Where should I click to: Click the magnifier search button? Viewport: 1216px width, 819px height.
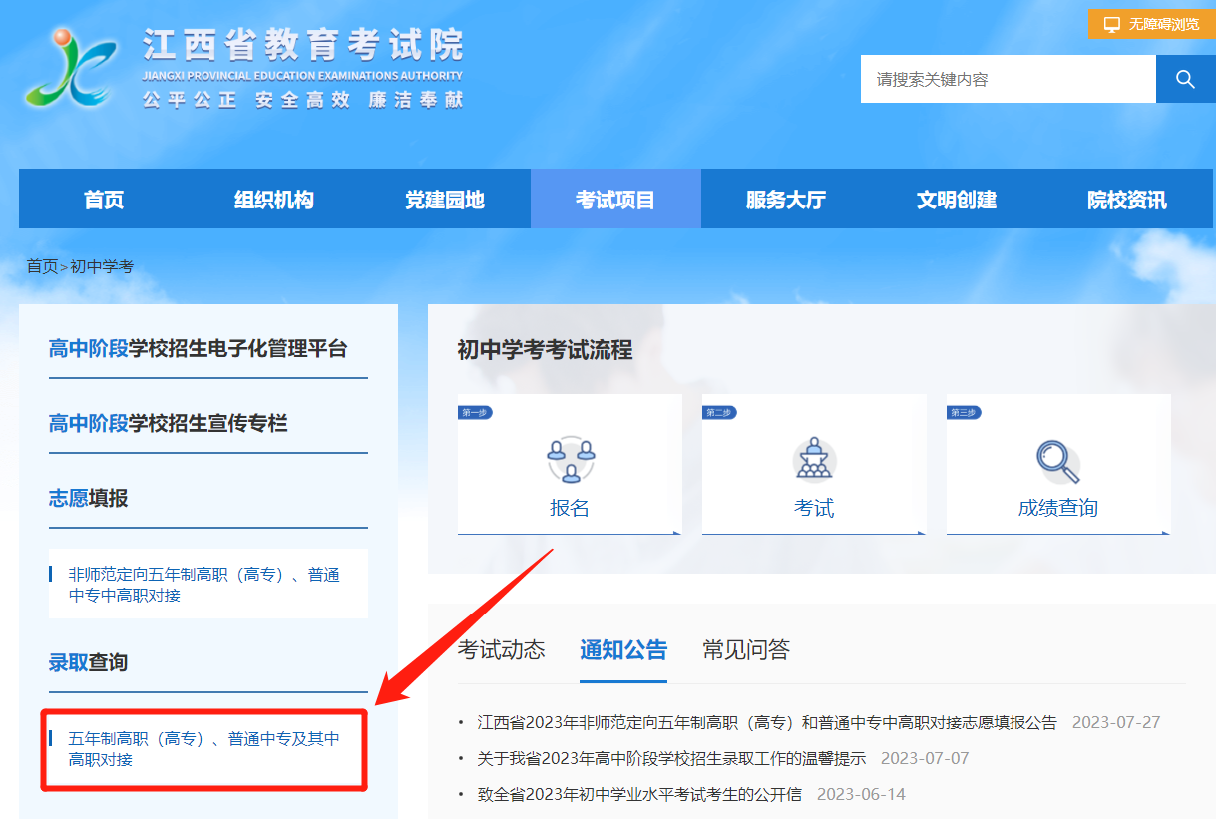1185,79
